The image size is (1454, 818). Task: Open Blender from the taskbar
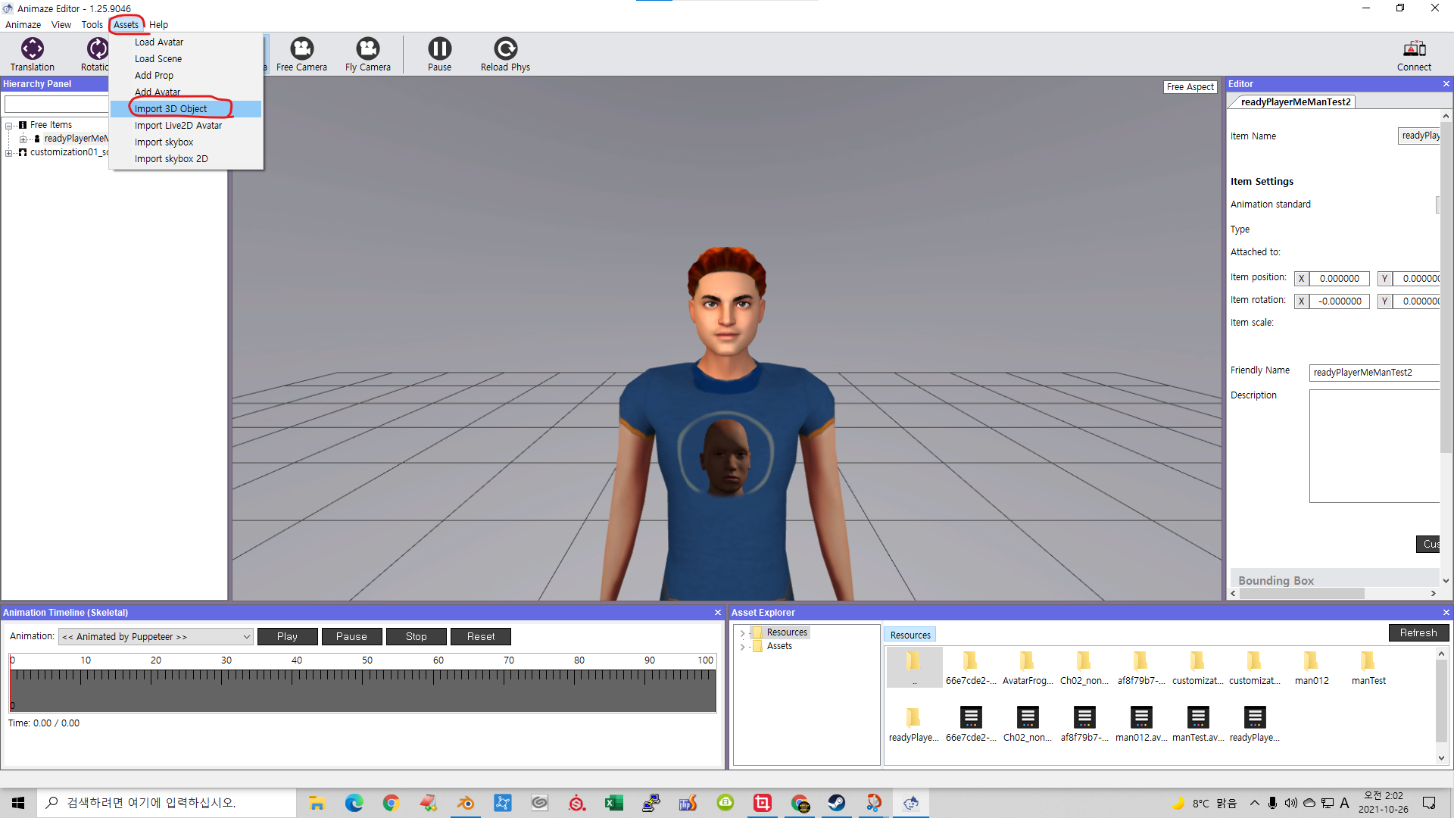[465, 803]
